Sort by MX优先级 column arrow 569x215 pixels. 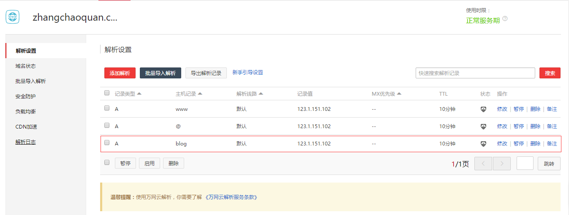click(399, 94)
